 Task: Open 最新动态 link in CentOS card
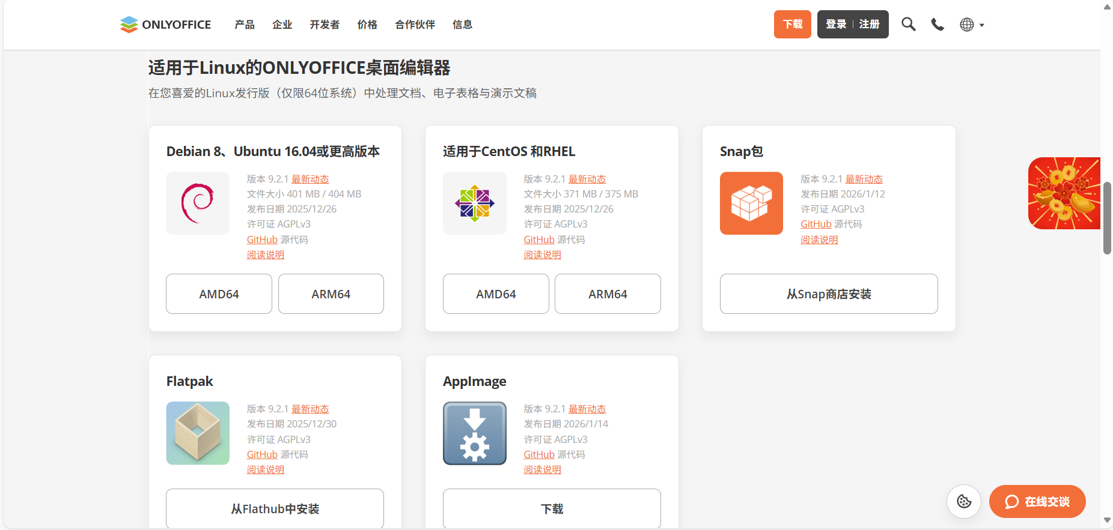[587, 179]
